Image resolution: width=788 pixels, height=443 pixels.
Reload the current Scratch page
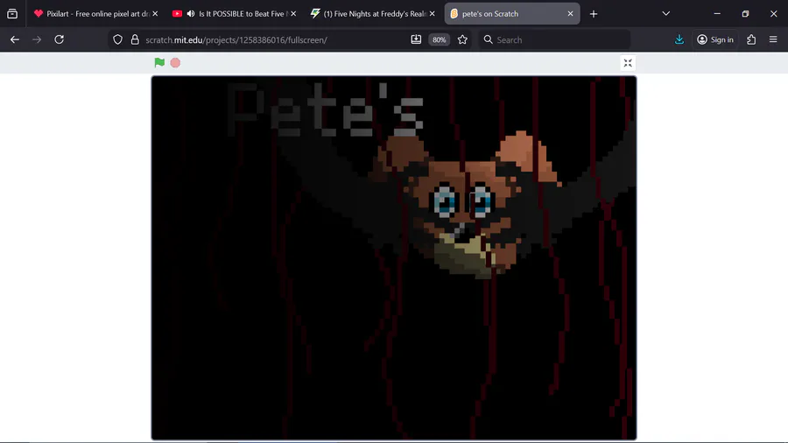(x=60, y=39)
